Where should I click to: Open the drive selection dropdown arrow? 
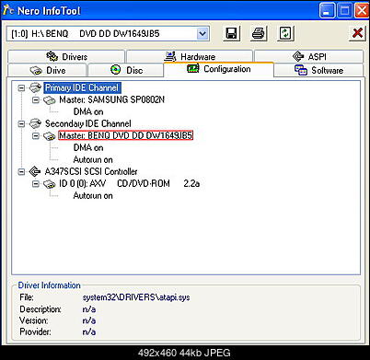[202, 33]
